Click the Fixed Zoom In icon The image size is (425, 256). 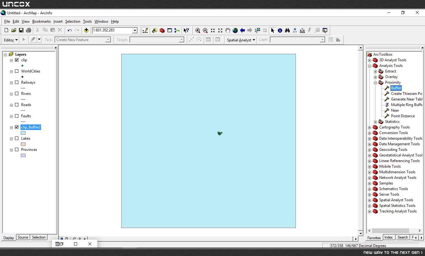(213, 30)
